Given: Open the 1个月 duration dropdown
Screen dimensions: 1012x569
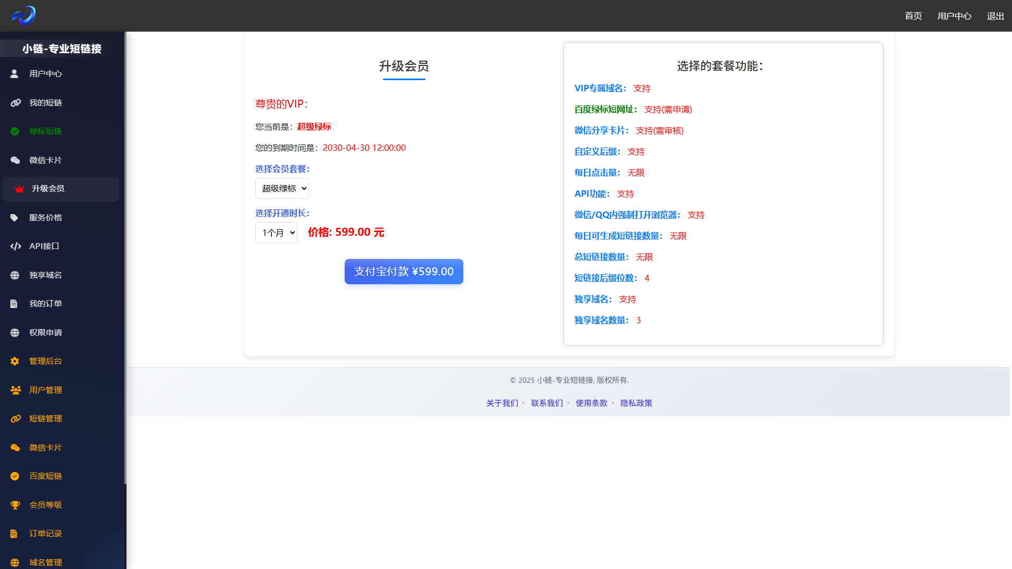Looking at the screenshot, I should pos(276,233).
